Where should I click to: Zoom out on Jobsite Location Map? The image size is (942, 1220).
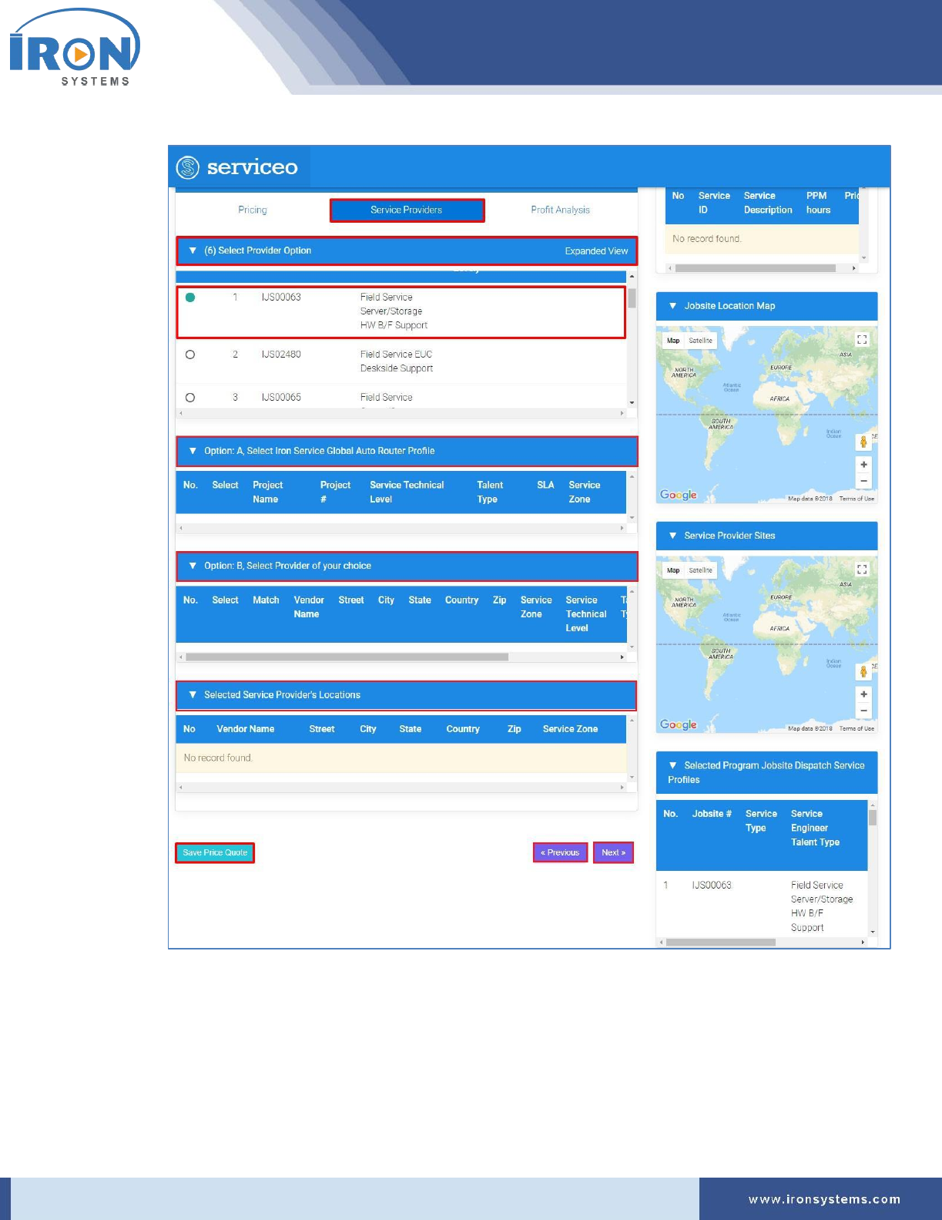click(x=863, y=481)
